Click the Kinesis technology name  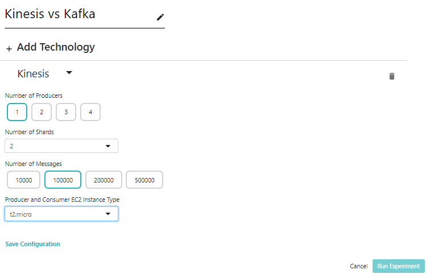(x=34, y=74)
